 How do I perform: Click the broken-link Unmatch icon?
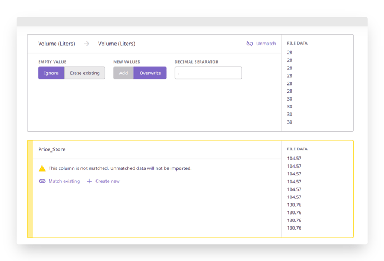pyautogui.click(x=249, y=44)
